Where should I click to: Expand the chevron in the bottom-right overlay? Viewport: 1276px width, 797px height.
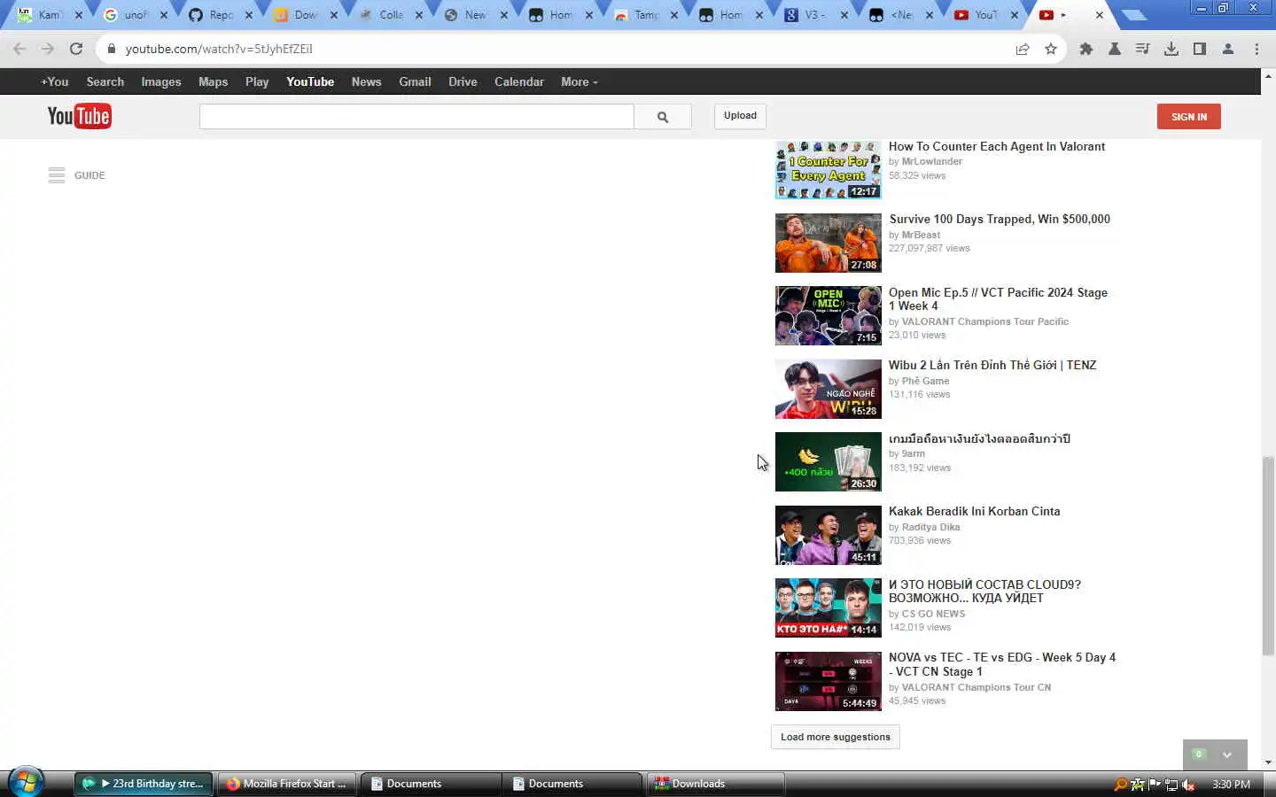pos(1227,754)
